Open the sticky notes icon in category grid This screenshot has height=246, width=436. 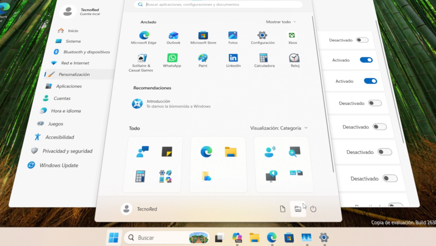point(167,152)
